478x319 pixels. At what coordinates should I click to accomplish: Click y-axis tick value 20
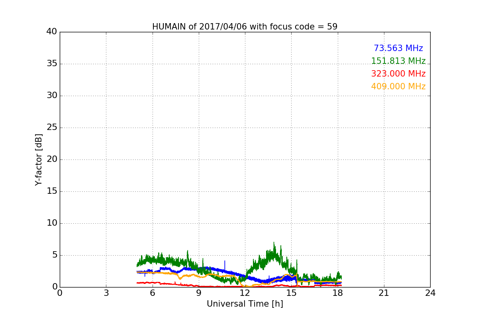tap(52, 159)
